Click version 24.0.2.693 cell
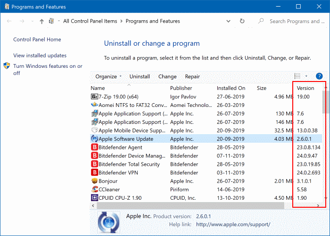 click(308, 173)
